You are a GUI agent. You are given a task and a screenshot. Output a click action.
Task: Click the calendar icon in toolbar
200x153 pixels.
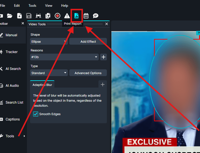pyautogui.click(x=86, y=16)
